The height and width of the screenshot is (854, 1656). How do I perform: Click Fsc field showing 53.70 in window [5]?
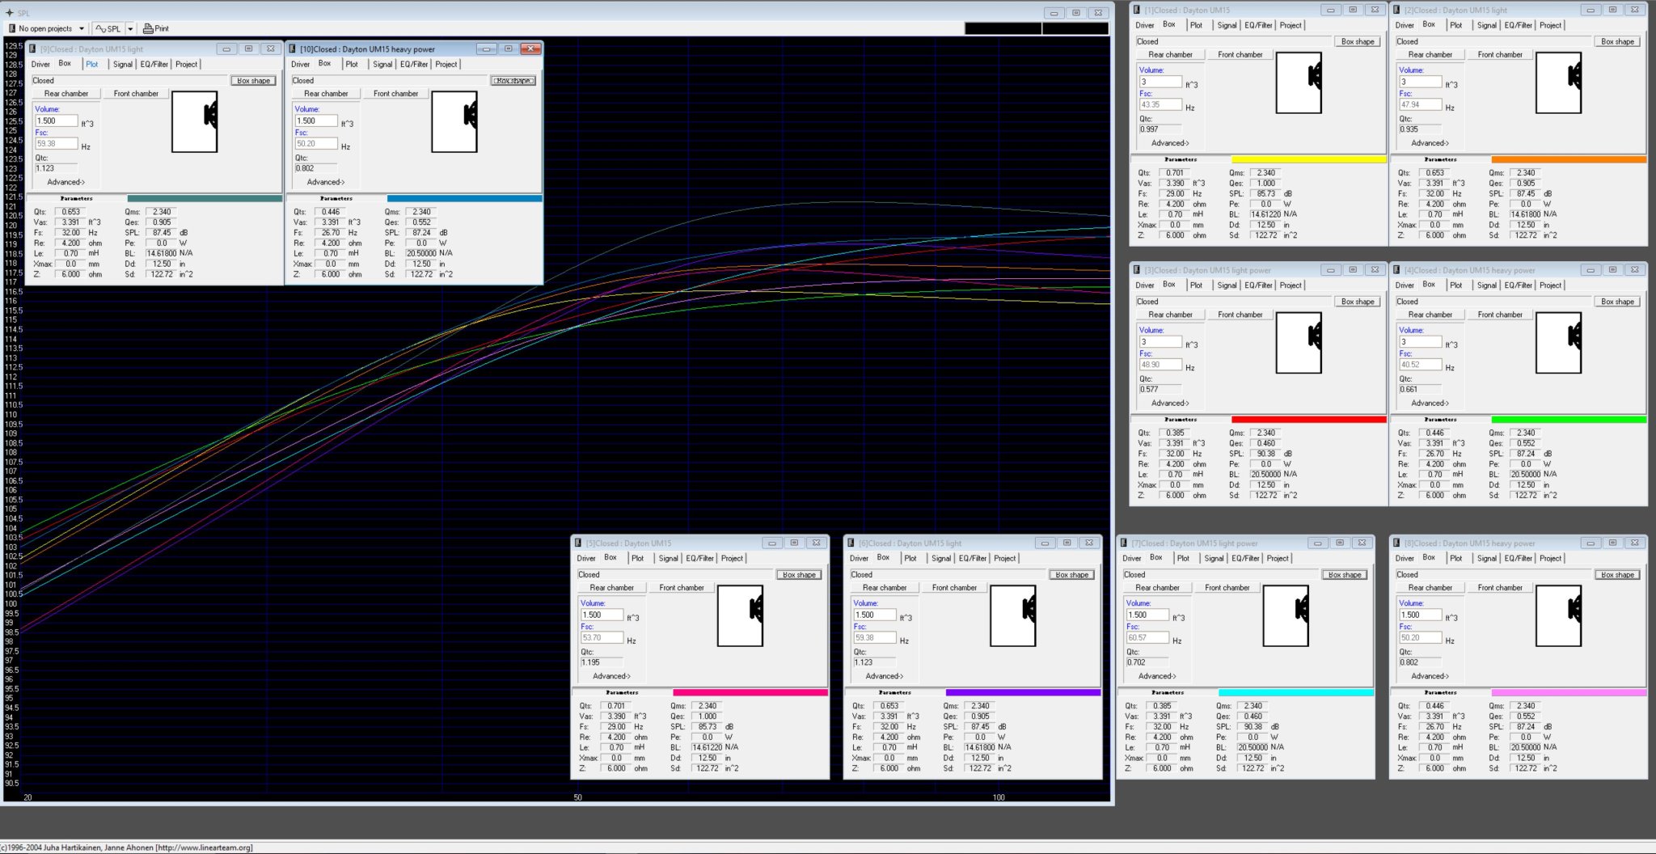[602, 637]
